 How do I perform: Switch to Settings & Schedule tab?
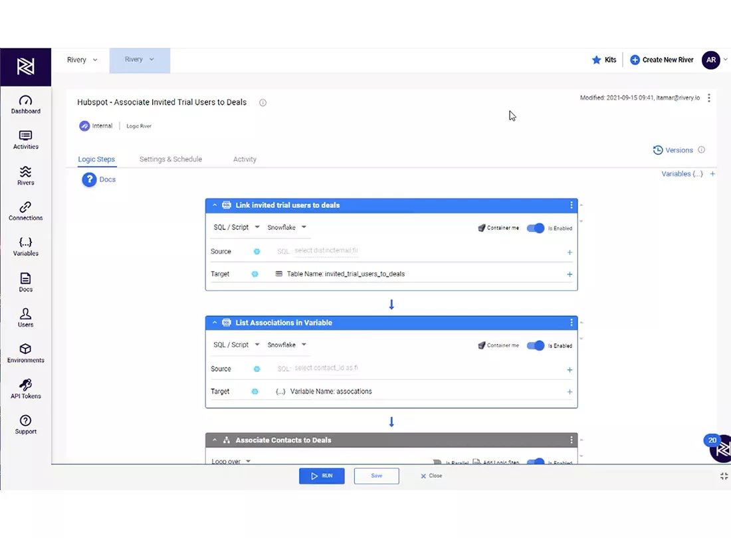tap(171, 159)
